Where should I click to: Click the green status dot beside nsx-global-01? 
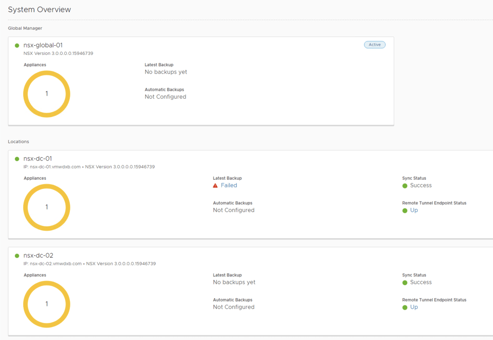point(17,46)
